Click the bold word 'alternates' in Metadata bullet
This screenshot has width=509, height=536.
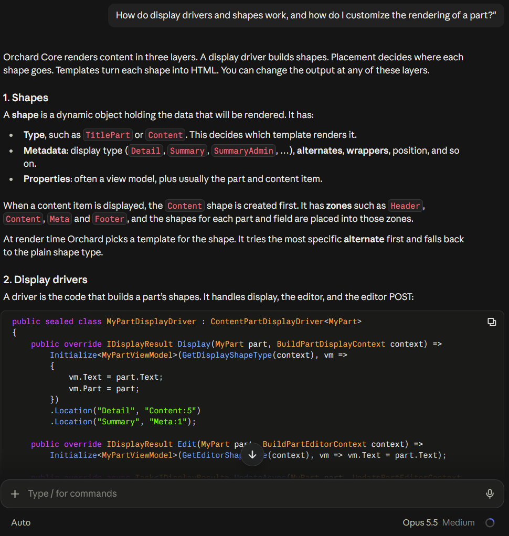tap(320, 151)
